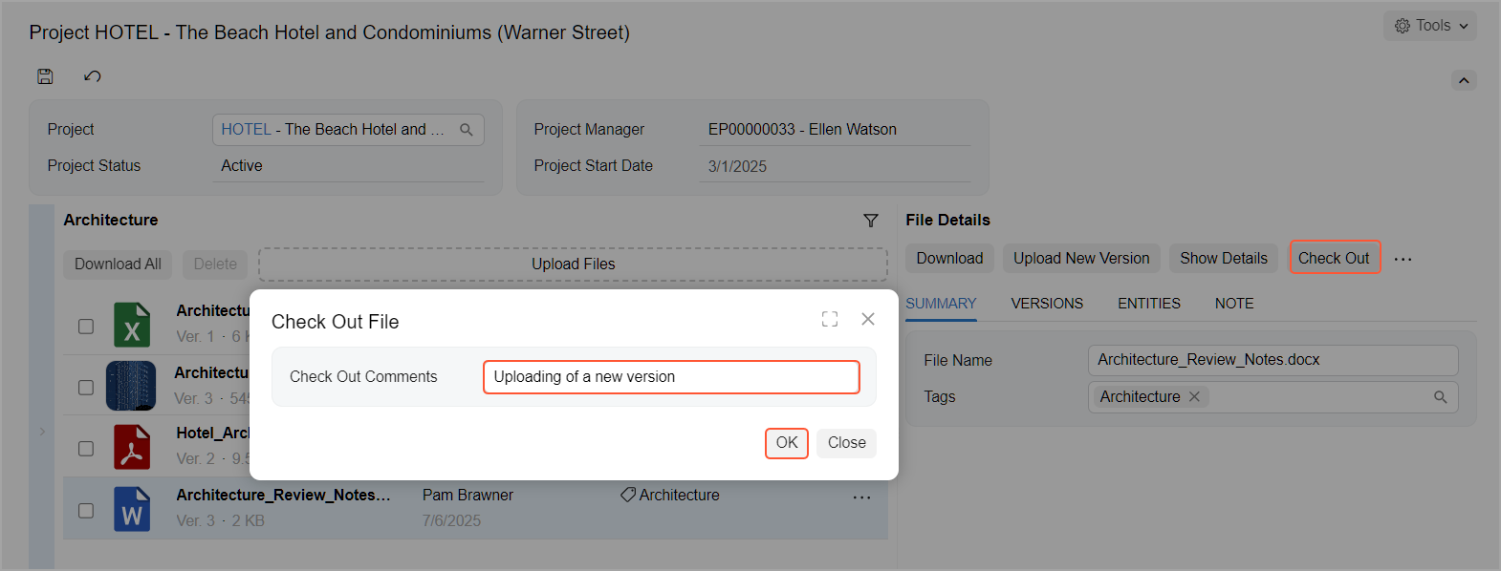Close the Check Out File dialog with X
Screen dimensions: 1501x571
coord(868,319)
